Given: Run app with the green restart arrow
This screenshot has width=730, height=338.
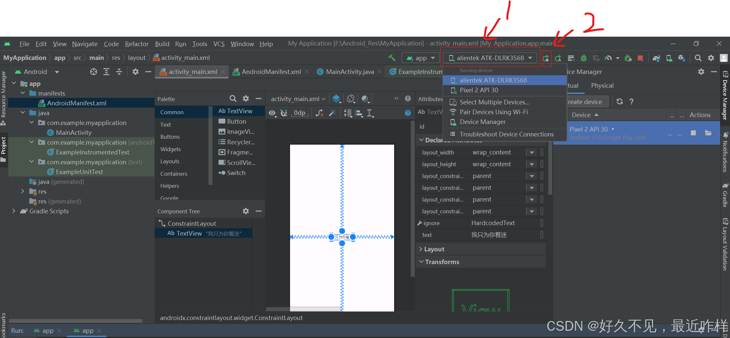Looking at the screenshot, I should pos(546,58).
